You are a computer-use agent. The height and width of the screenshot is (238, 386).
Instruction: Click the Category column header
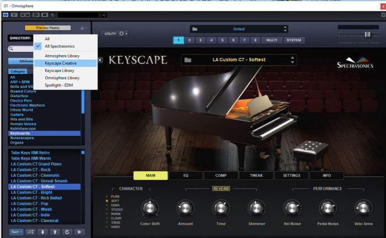[x=18, y=71]
